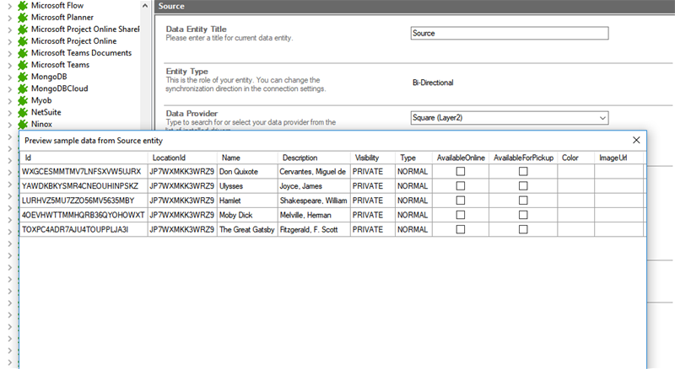The image size is (675, 369).
Task: Click the MongoDBCloud connector icon
Action: [x=22, y=88]
